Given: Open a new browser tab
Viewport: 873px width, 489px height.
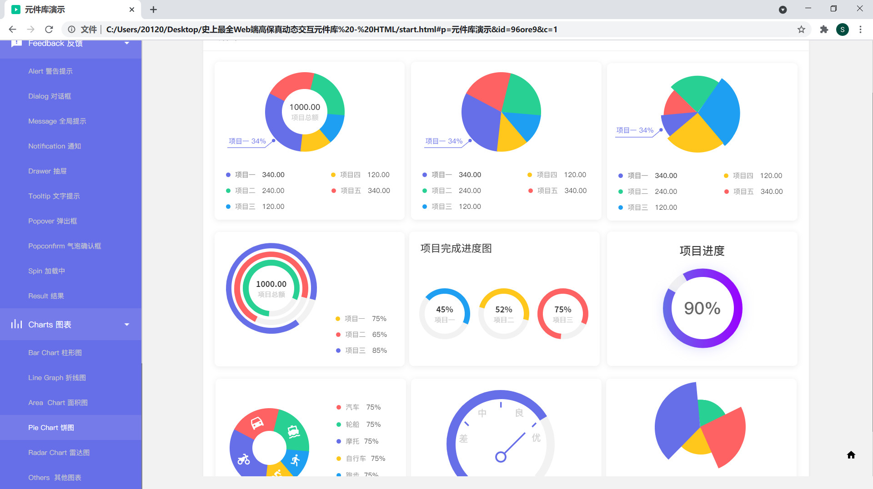Looking at the screenshot, I should (153, 10).
